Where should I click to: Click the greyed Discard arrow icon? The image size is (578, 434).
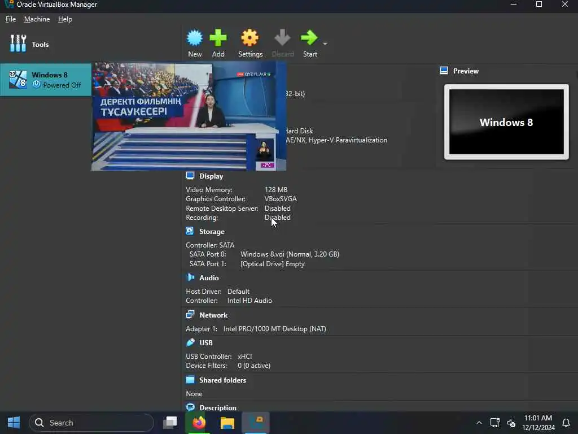(282, 38)
